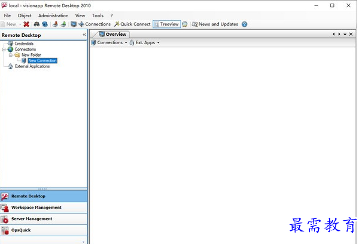
Task: Open the Ext. Apps dropdown
Action: tap(145, 42)
